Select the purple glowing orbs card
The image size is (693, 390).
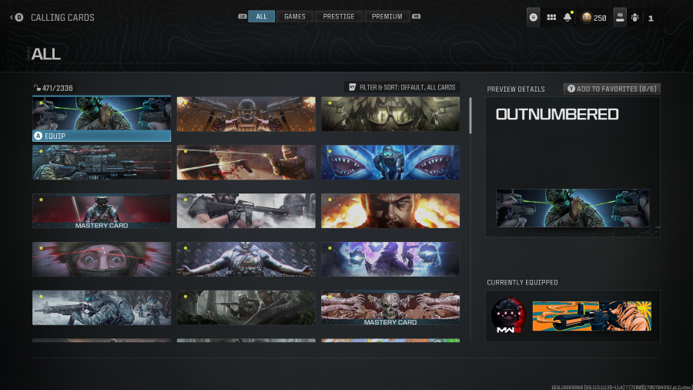coord(390,259)
